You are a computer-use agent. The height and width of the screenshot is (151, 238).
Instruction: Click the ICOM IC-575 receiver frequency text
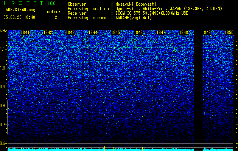tap(152, 13)
